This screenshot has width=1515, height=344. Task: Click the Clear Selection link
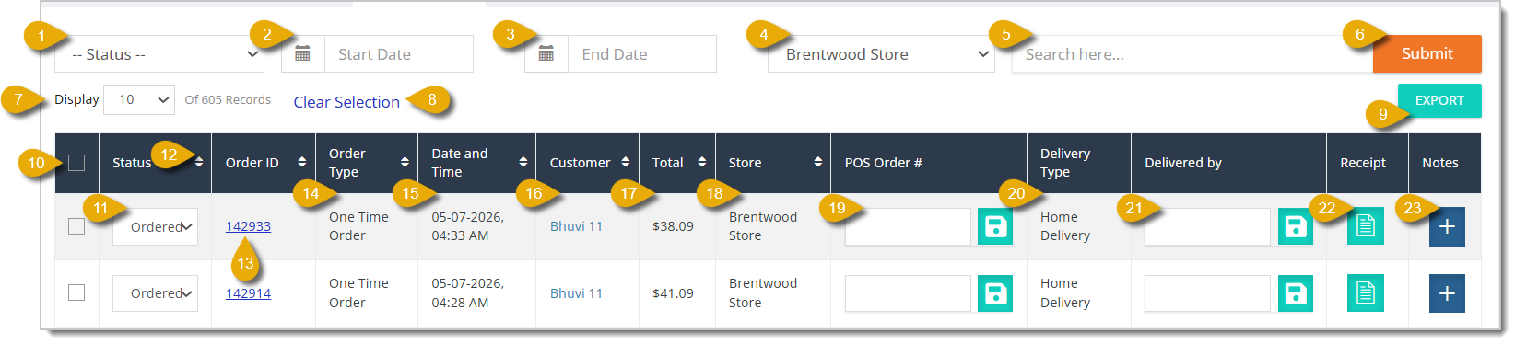coord(346,102)
